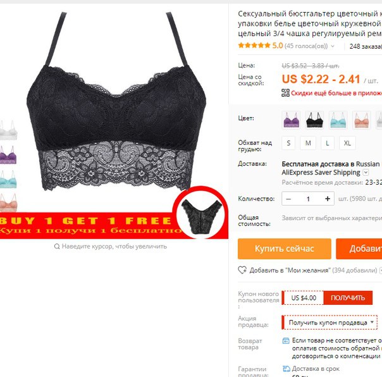Click the QR code app discount icon
This screenshot has height=377, width=382.
(285, 93)
